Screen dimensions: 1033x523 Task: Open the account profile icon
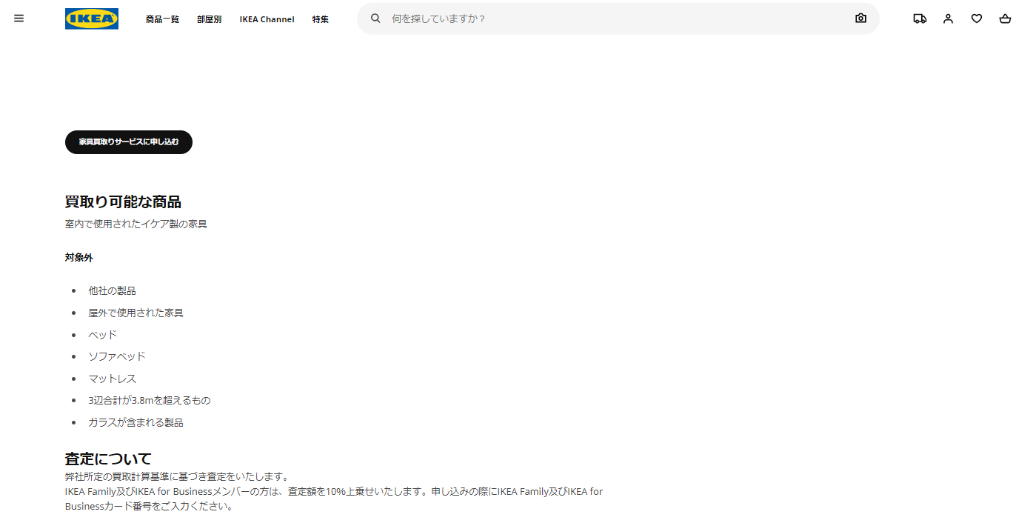948,19
